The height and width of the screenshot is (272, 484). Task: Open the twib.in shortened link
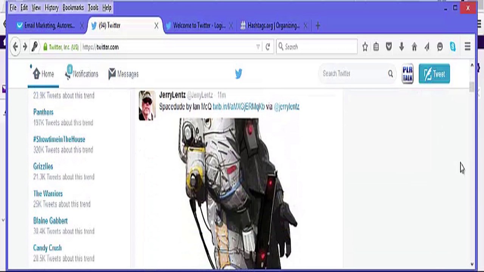[239, 107]
